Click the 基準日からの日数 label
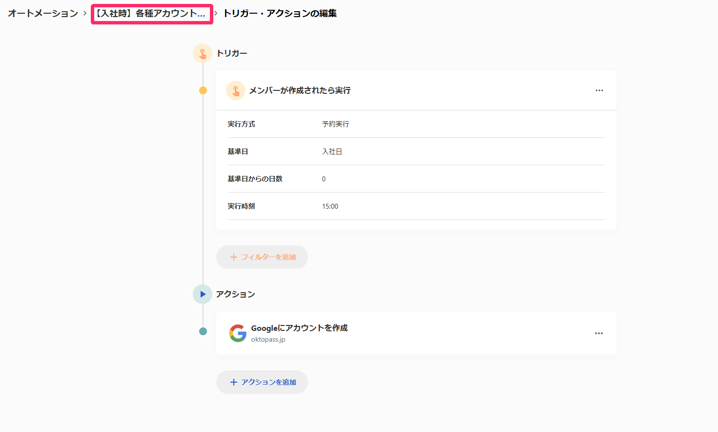718x432 pixels. tap(255, 179)
